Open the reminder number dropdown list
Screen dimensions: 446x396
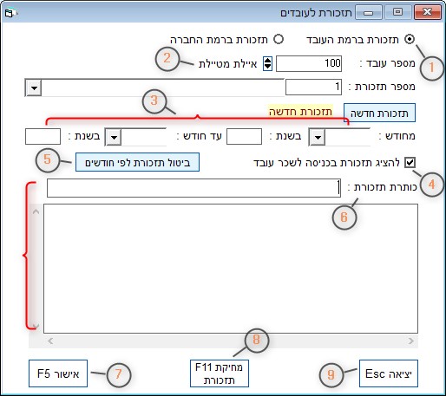tap(34, 88)
